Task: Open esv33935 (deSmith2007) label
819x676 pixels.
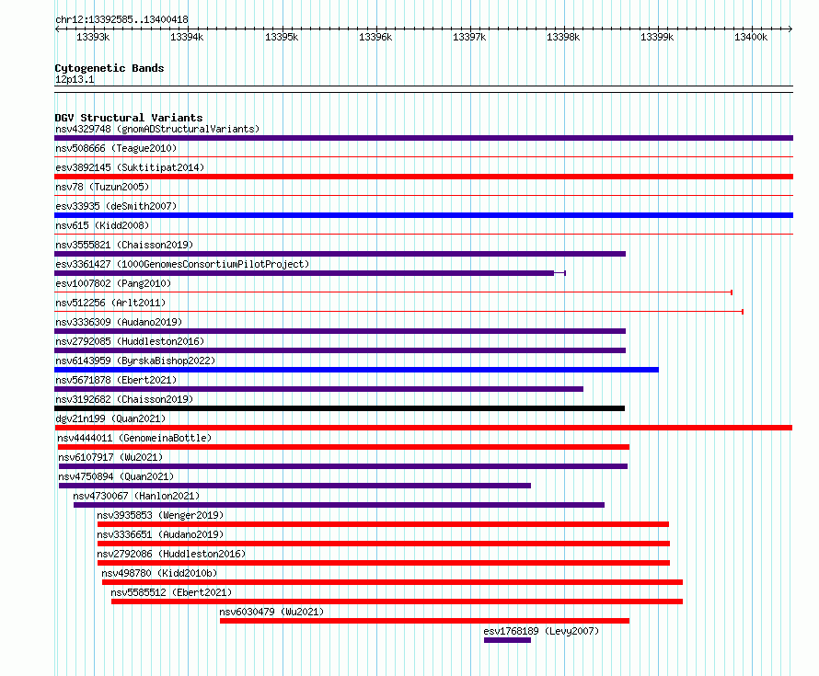Action: 116,206
